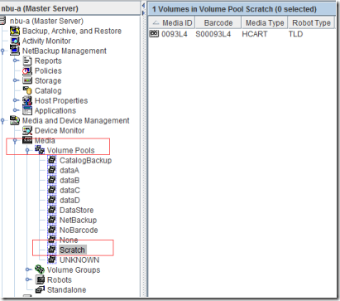Open the Catalog icon
The width and height of the screenshot is (340, 301).
click(27, 90)
